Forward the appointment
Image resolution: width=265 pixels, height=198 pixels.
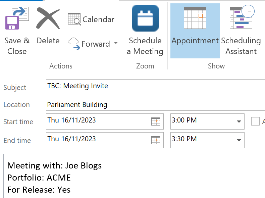tap(89, 44)
